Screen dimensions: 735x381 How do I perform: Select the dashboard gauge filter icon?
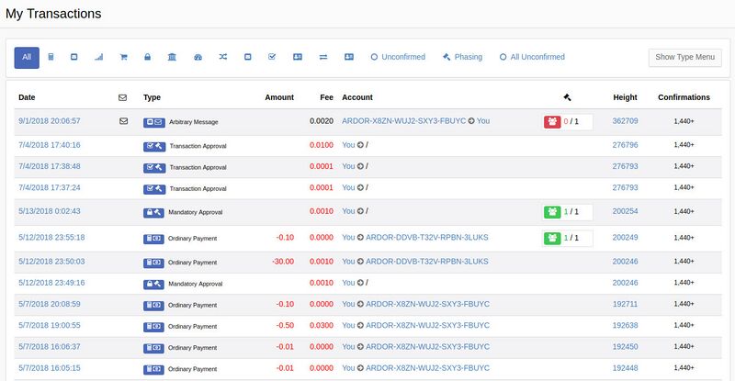coord(198,57)
